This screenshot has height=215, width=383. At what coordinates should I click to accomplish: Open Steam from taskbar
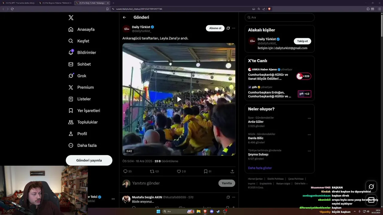point(218,211)
